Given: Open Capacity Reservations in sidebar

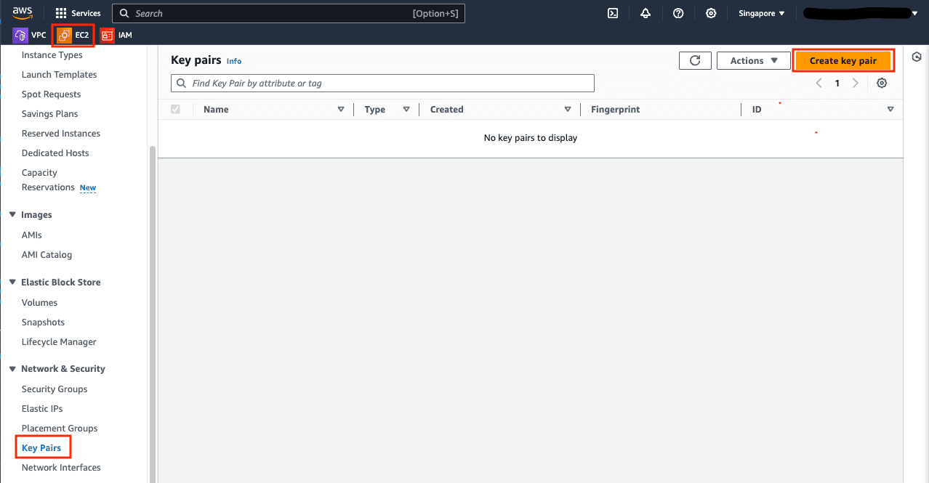Looking at the screenshot, I should 48,180.
